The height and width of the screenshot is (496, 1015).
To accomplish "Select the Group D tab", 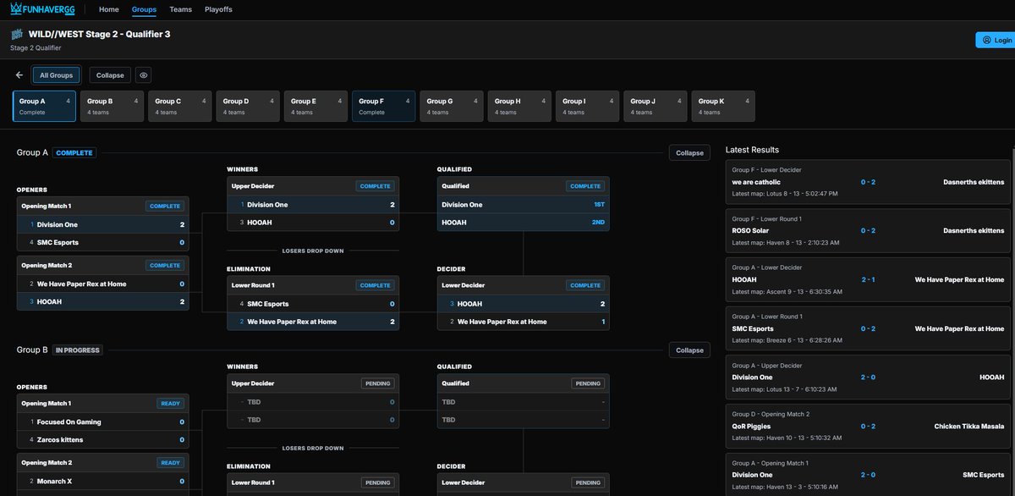I will pyautogui.click(x=248, y=106).
